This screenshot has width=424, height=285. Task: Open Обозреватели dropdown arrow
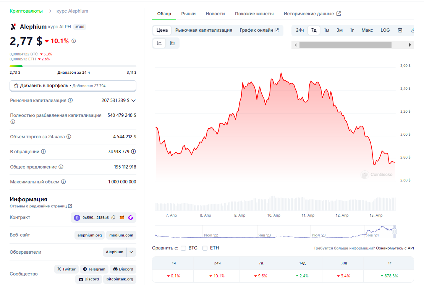[x=131, y=252]
